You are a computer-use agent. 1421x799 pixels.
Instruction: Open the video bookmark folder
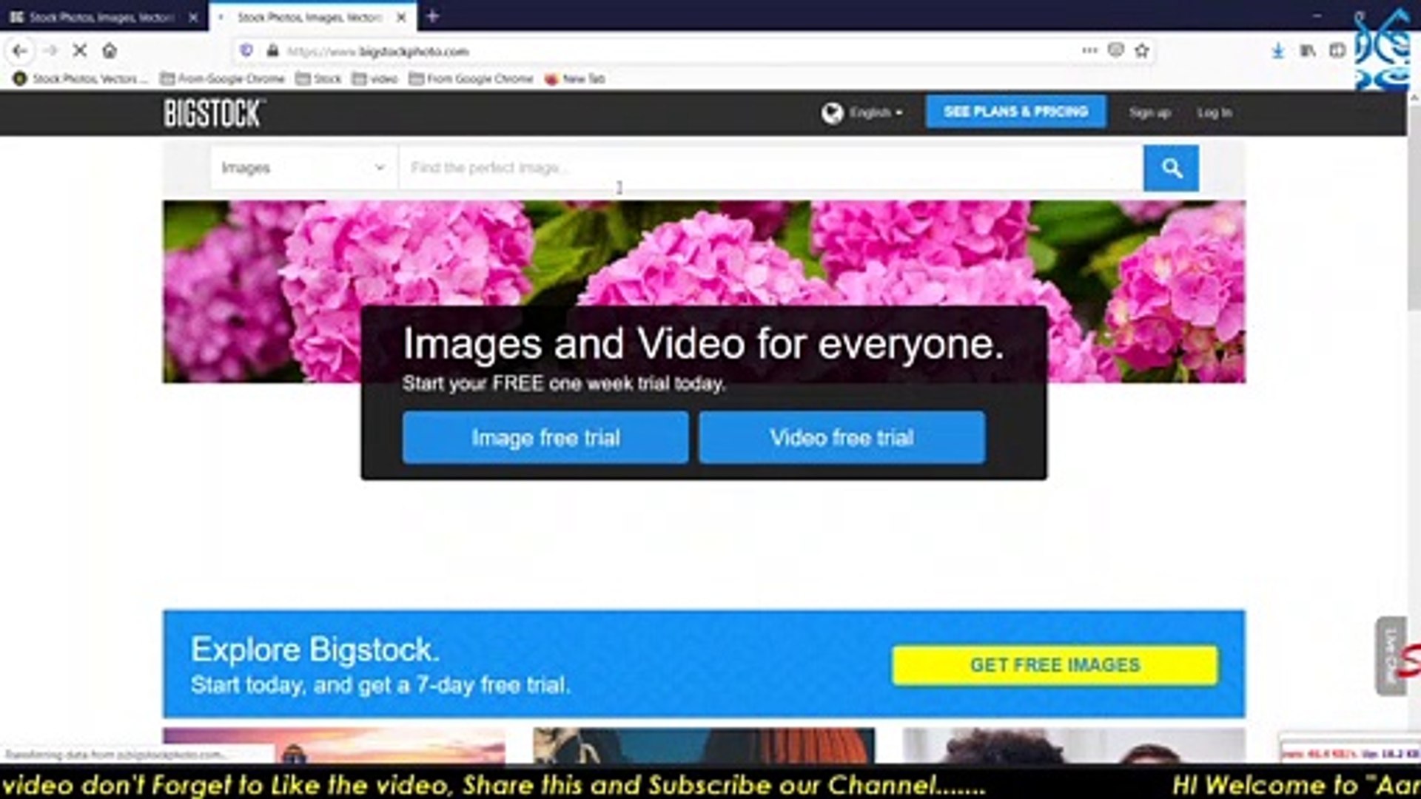tap(375, 78)
